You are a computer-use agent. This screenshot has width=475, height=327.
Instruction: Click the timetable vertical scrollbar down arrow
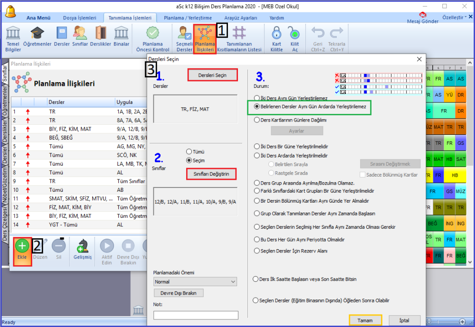point(470,262)
